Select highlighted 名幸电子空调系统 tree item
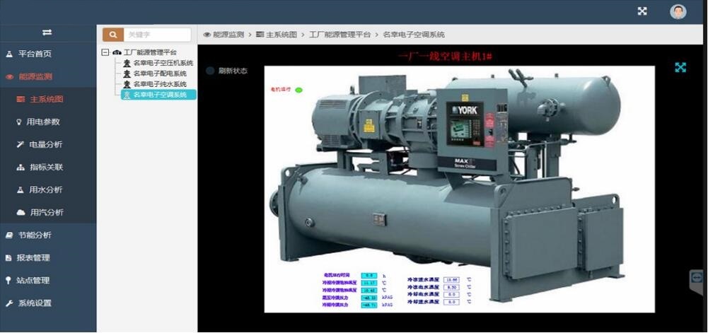Viewport: 708px width, 333px height. pyautogui.click(x=159, y=95)
